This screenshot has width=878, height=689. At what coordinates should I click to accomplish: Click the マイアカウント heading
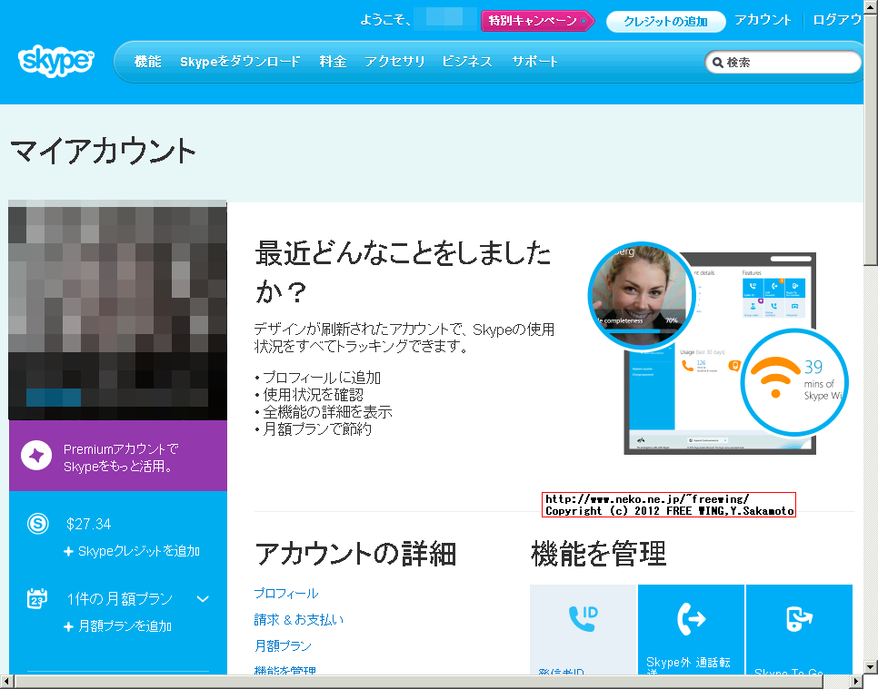pos(103,151)
